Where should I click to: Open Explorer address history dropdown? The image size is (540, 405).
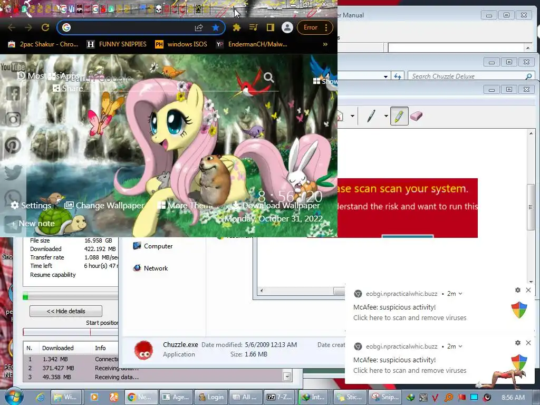[385, 76]
